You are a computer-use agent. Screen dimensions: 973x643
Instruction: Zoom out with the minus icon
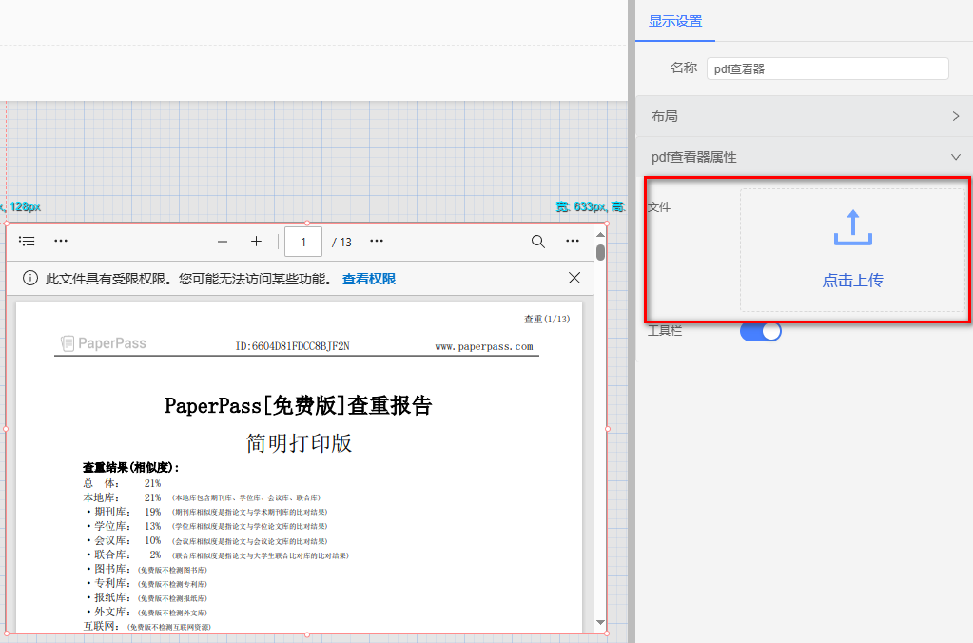pos(223,242)
